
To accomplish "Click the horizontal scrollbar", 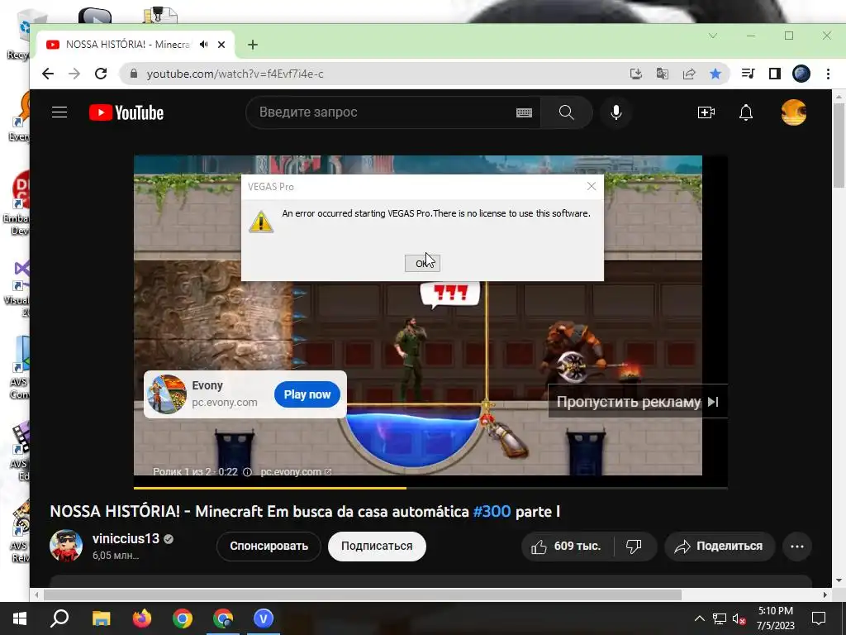I will click(363, 594).
